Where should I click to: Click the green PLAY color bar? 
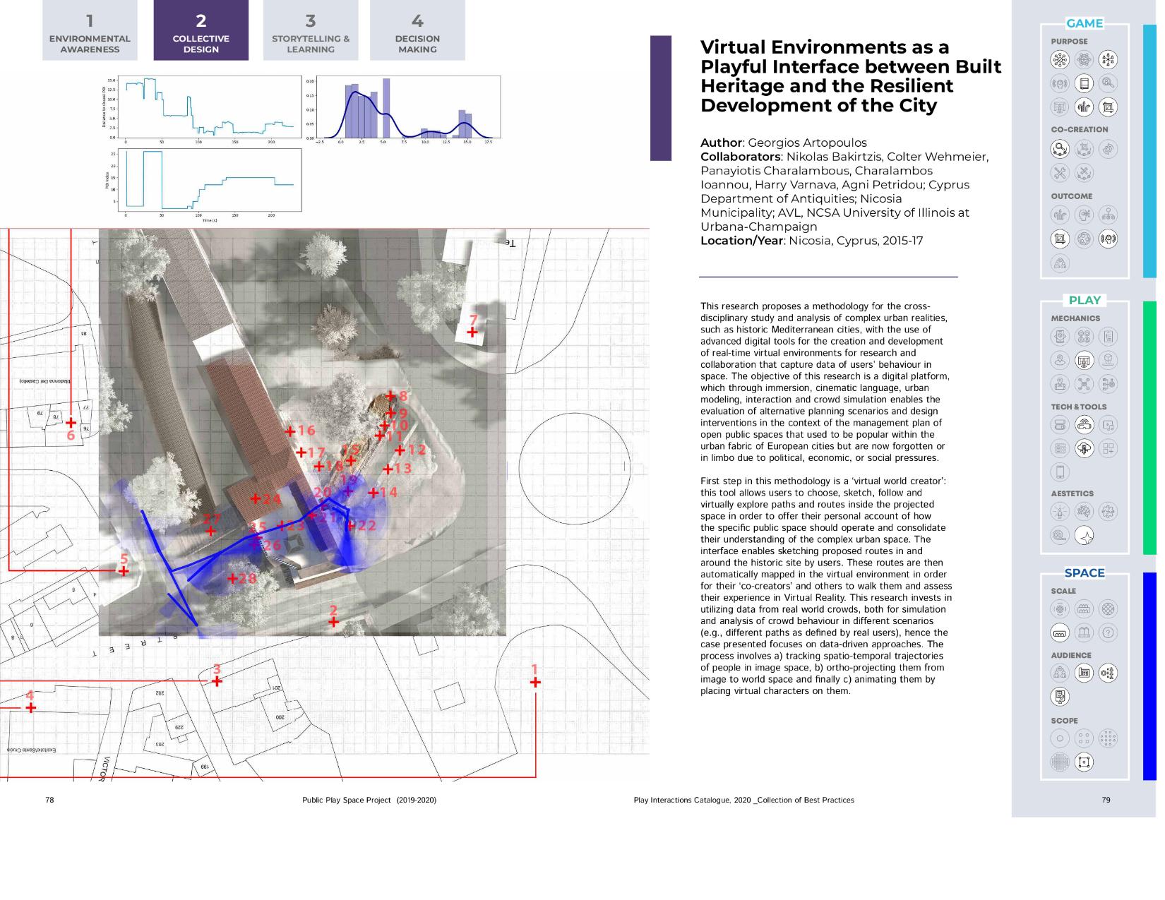click(x=1149, y=428)
